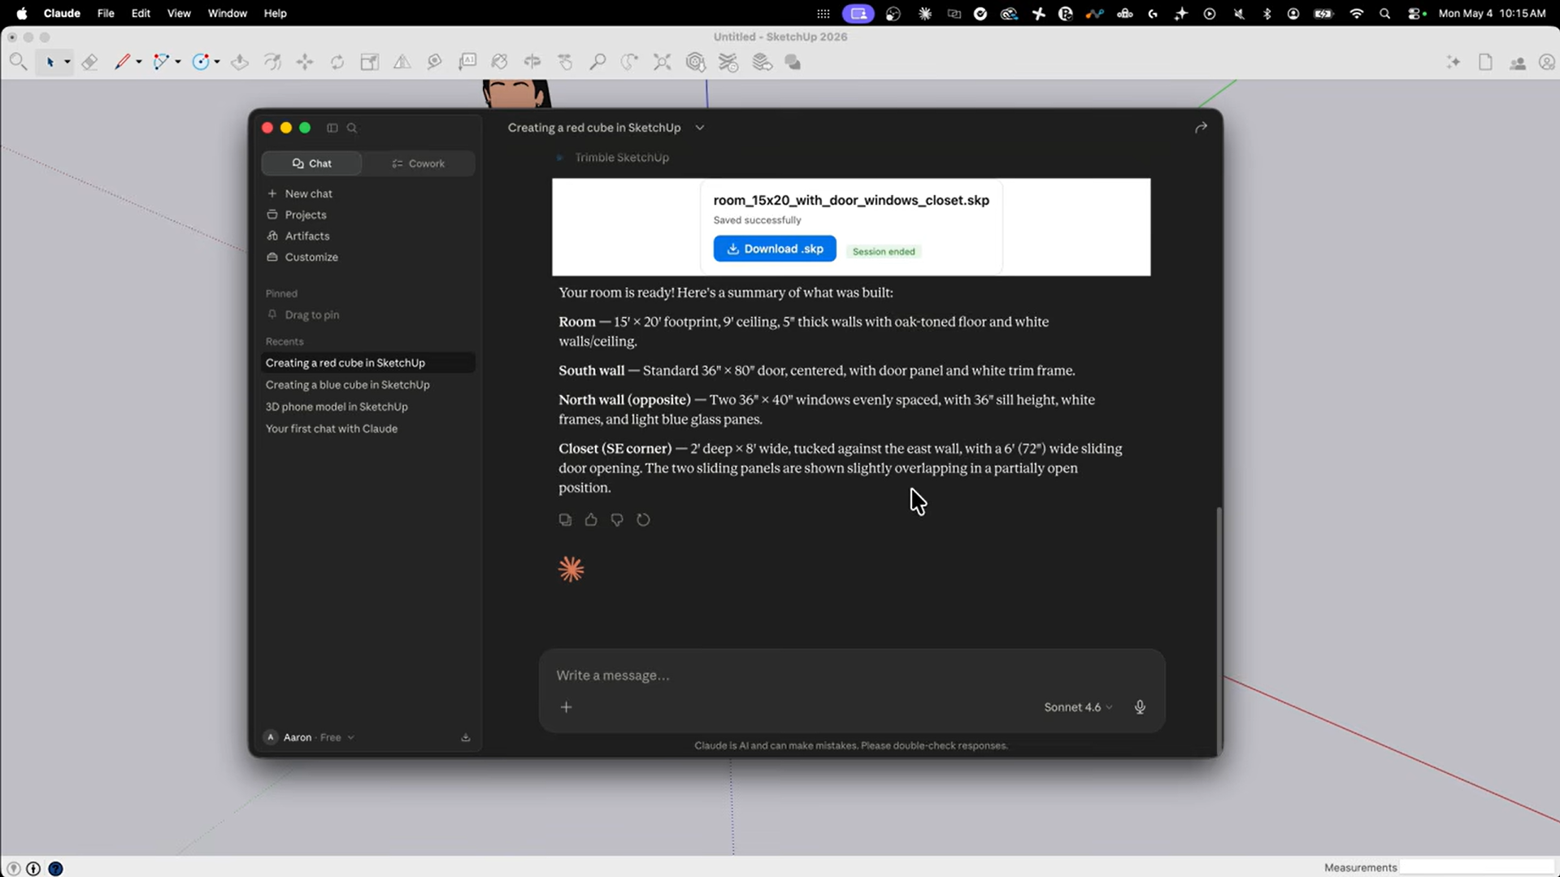Open macOS Control Center icon
This screenshot has height=877, width=1560.
(1416, 13)
